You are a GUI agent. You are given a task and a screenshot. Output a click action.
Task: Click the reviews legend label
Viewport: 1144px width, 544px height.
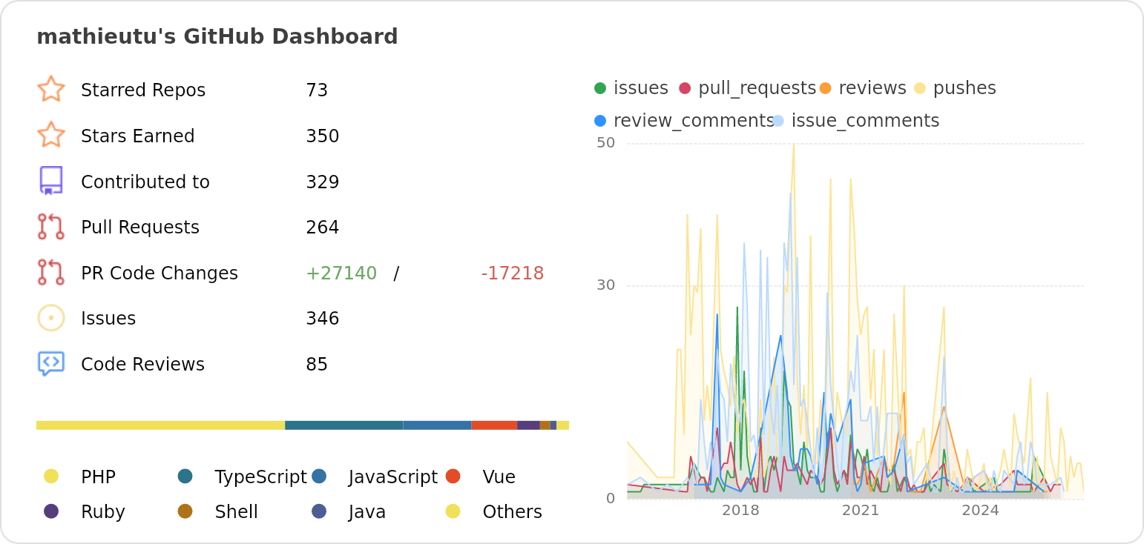coord(872,88)
